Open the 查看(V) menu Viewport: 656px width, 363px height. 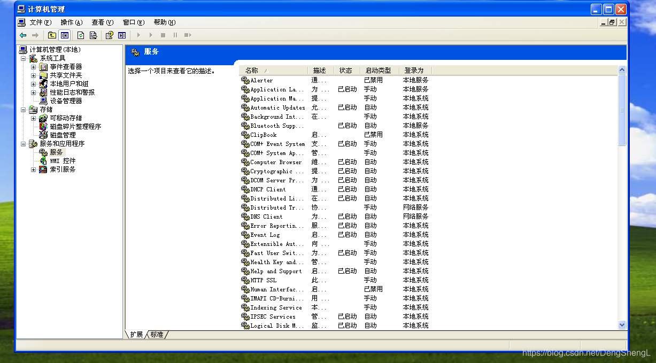coord(103,22)
